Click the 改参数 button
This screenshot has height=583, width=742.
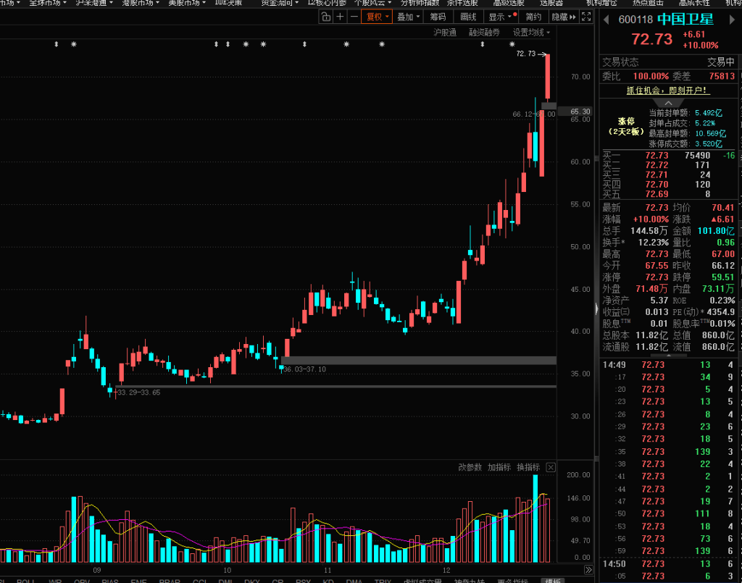pos(470,467)
